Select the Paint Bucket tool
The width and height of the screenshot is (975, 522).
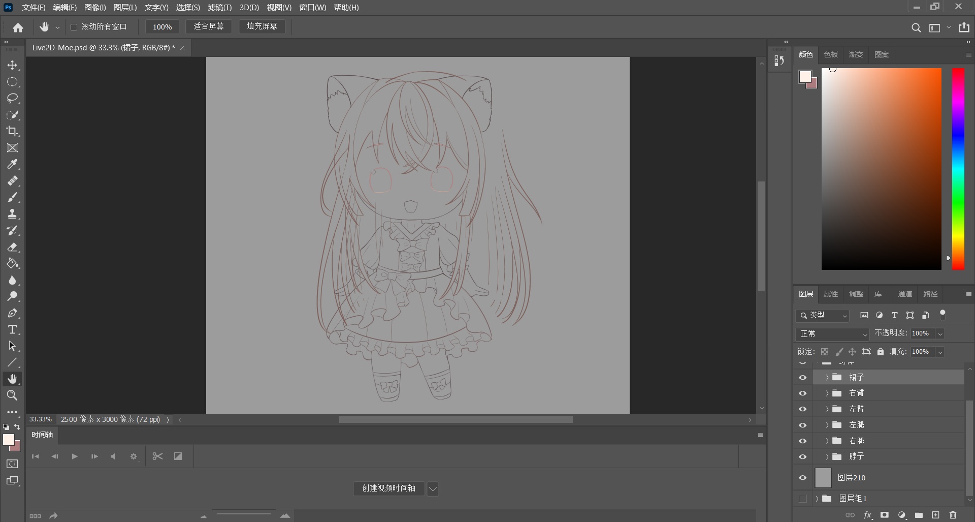[12, 263]
